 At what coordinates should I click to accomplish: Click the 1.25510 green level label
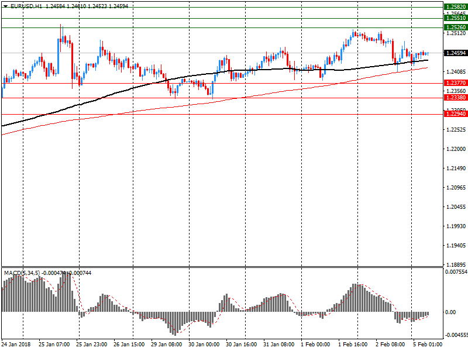456,18
